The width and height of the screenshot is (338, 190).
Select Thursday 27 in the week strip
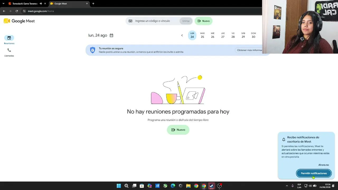(223, 35)
